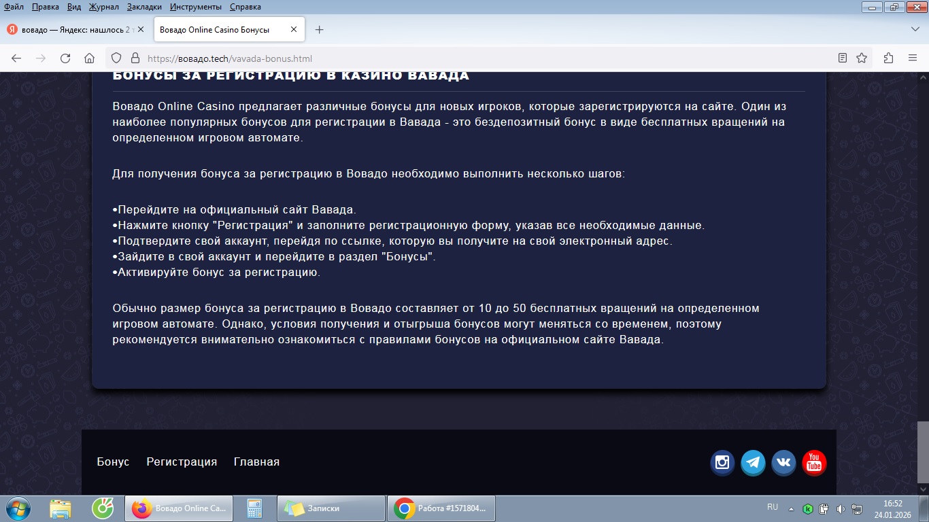Viewport: 929px width, 522px height.
Task: Click the line "Активируйте бонус за регистрацию."
Action: coord(216,273)
